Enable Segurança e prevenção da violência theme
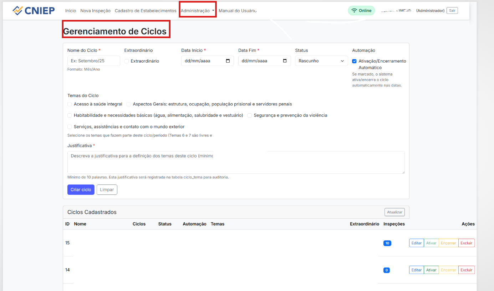The width and height of the screenshot is (494, 291). coord(250,115)
